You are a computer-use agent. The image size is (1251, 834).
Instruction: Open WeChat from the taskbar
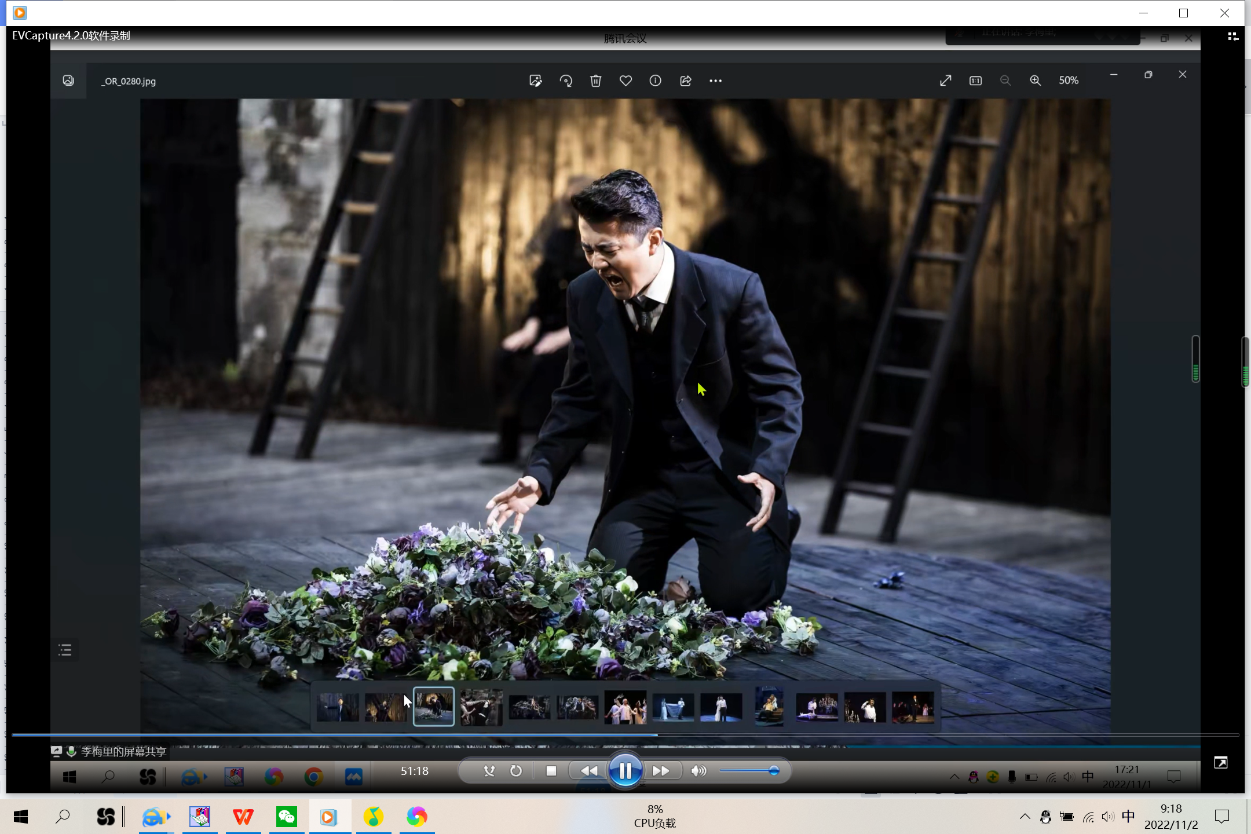tap(287, 817)
